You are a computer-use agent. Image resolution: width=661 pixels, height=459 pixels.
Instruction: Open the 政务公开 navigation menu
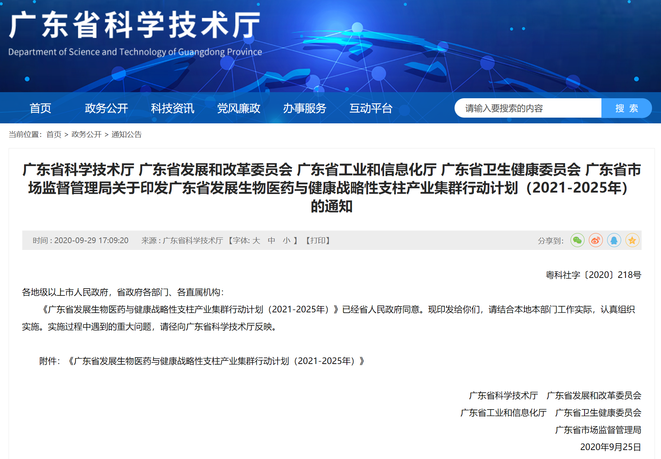[106, 108]
